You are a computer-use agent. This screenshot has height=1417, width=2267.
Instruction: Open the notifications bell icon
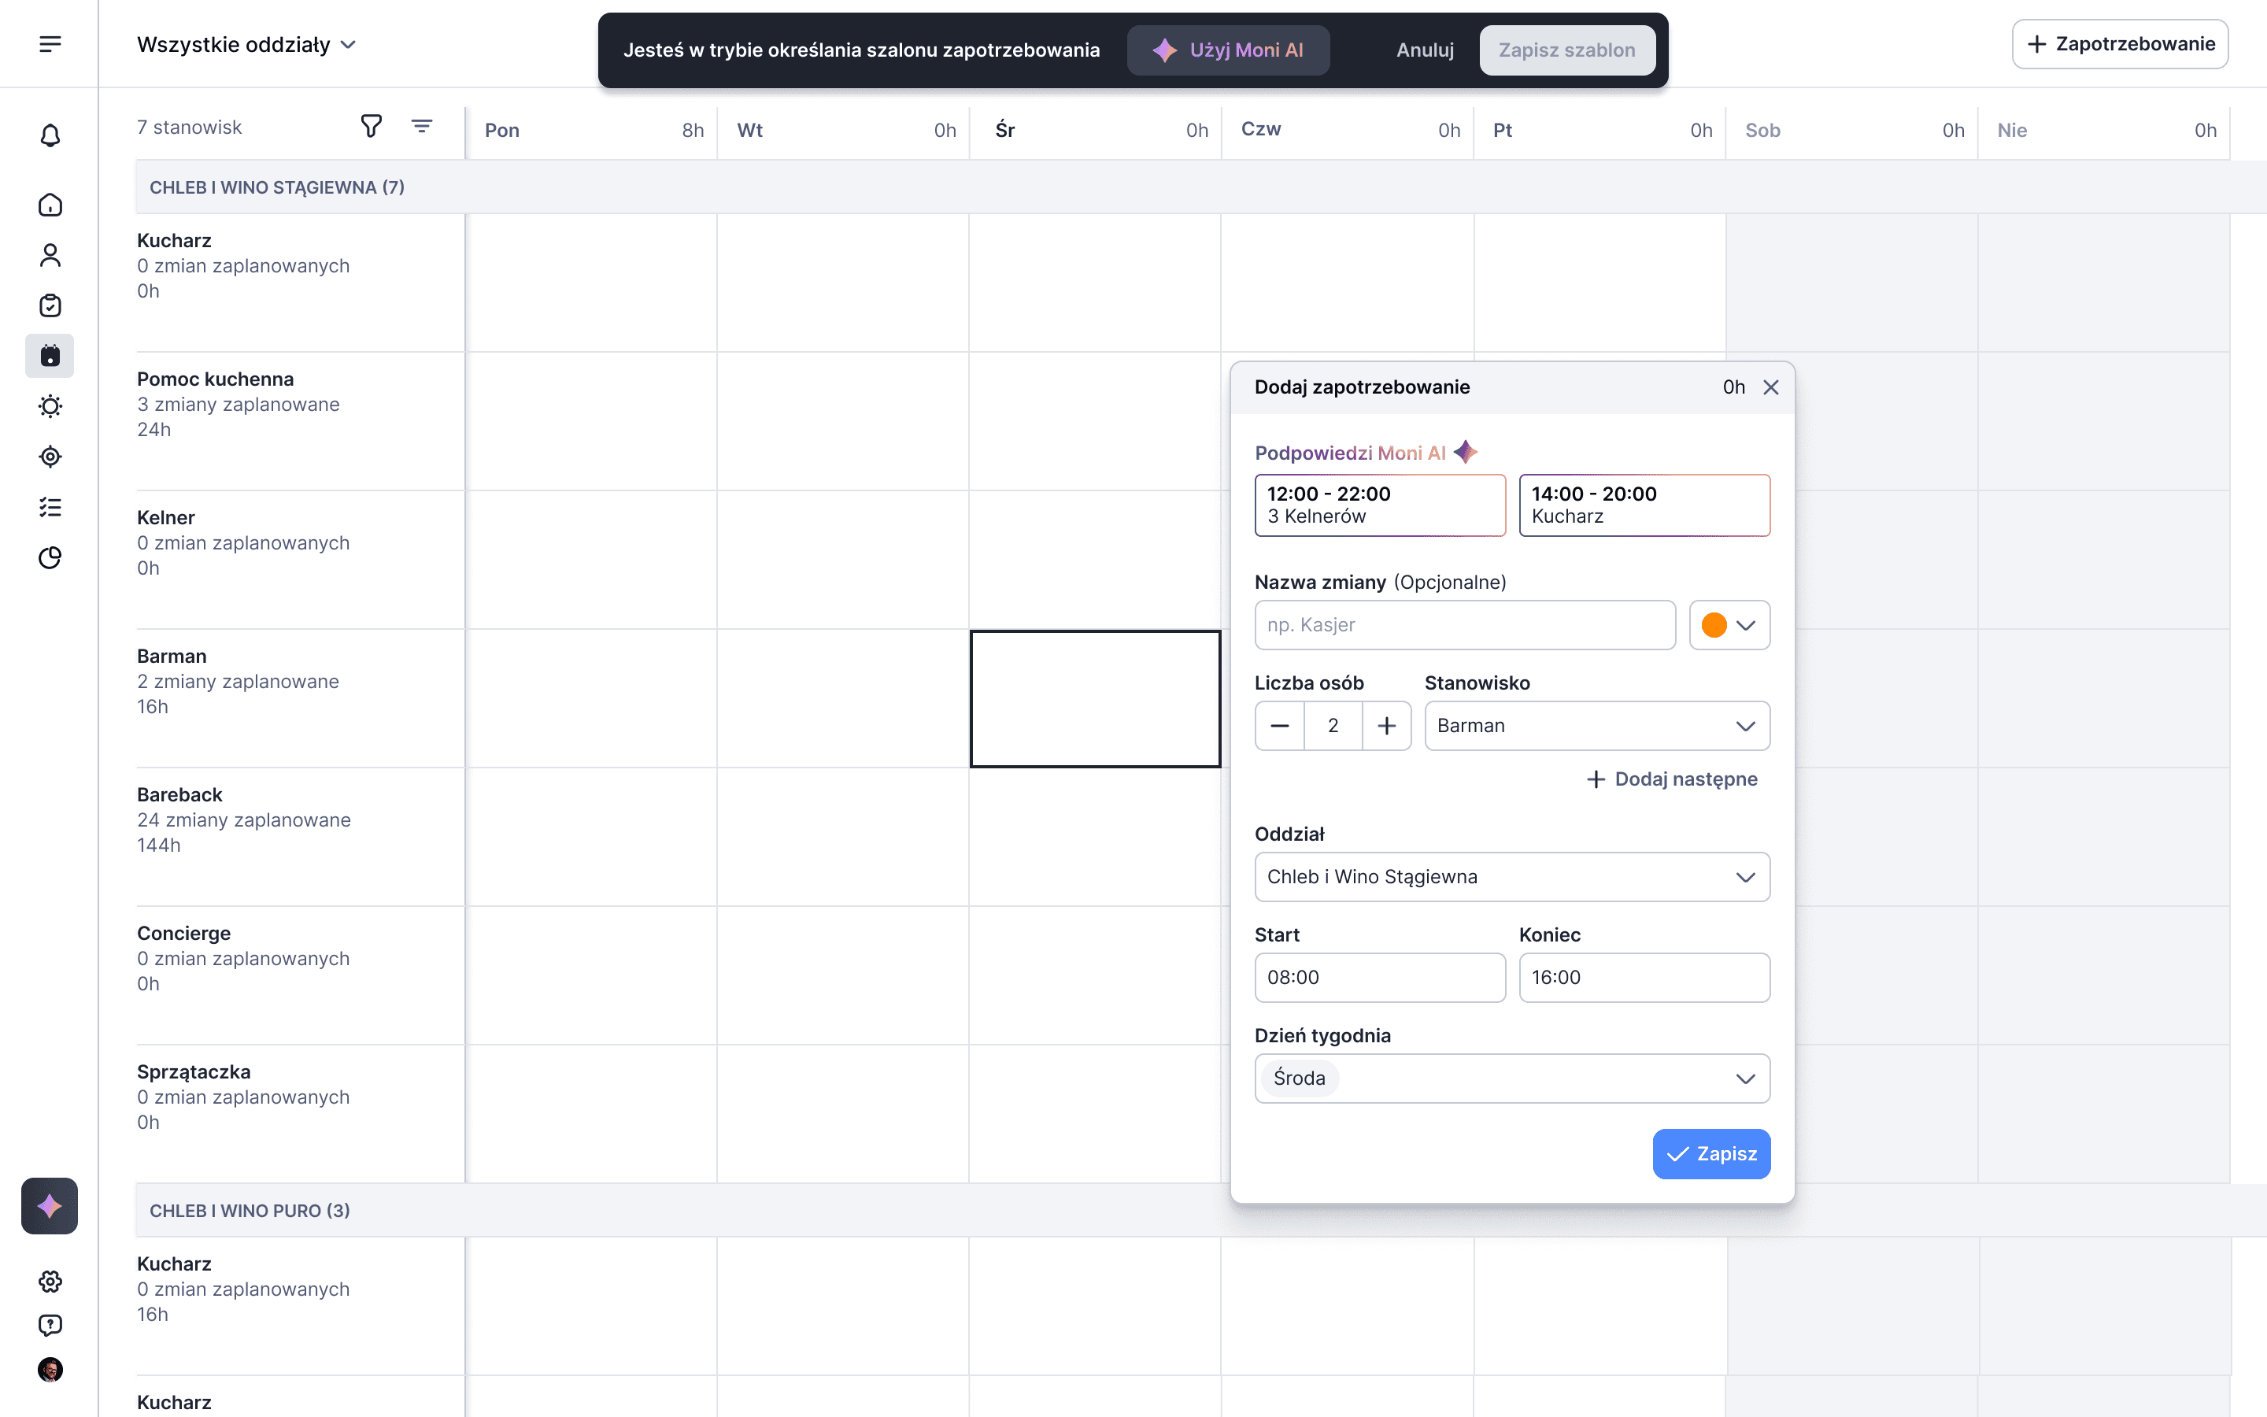point(50,136)
